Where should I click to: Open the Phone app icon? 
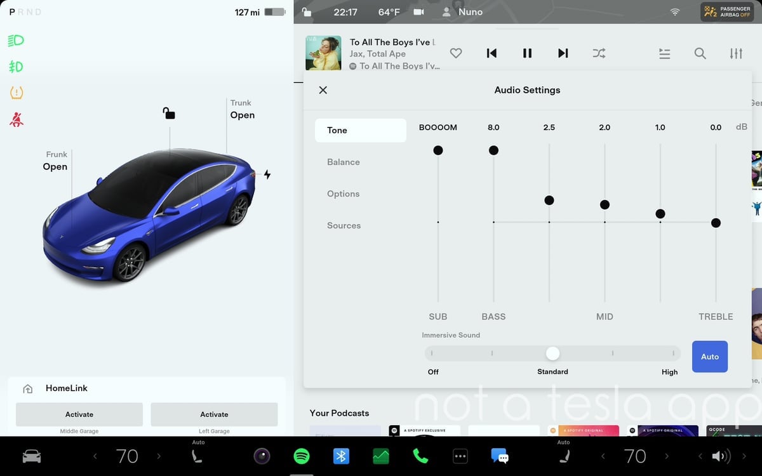pos(420,456)
